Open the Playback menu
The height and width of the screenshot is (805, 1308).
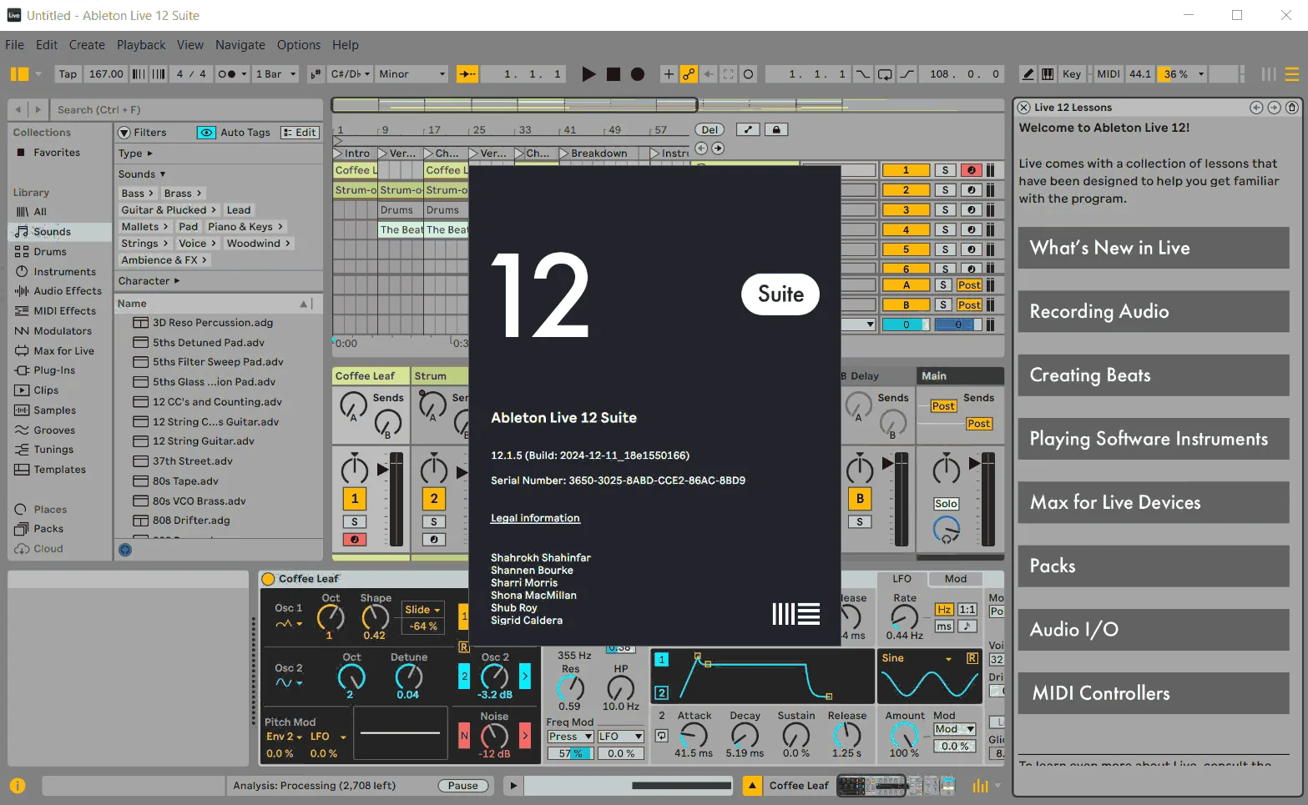click(x=141, y=45)
